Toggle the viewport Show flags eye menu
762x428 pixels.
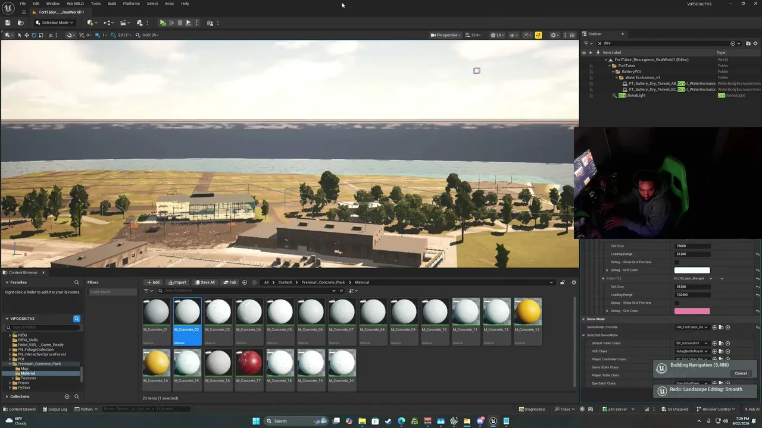(x=513, y=35)
